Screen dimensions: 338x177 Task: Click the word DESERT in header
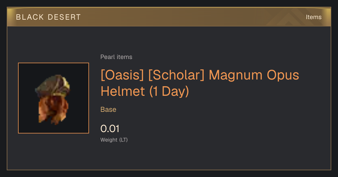point(64,17)
